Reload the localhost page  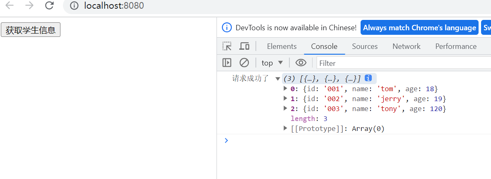click(50, 5)
